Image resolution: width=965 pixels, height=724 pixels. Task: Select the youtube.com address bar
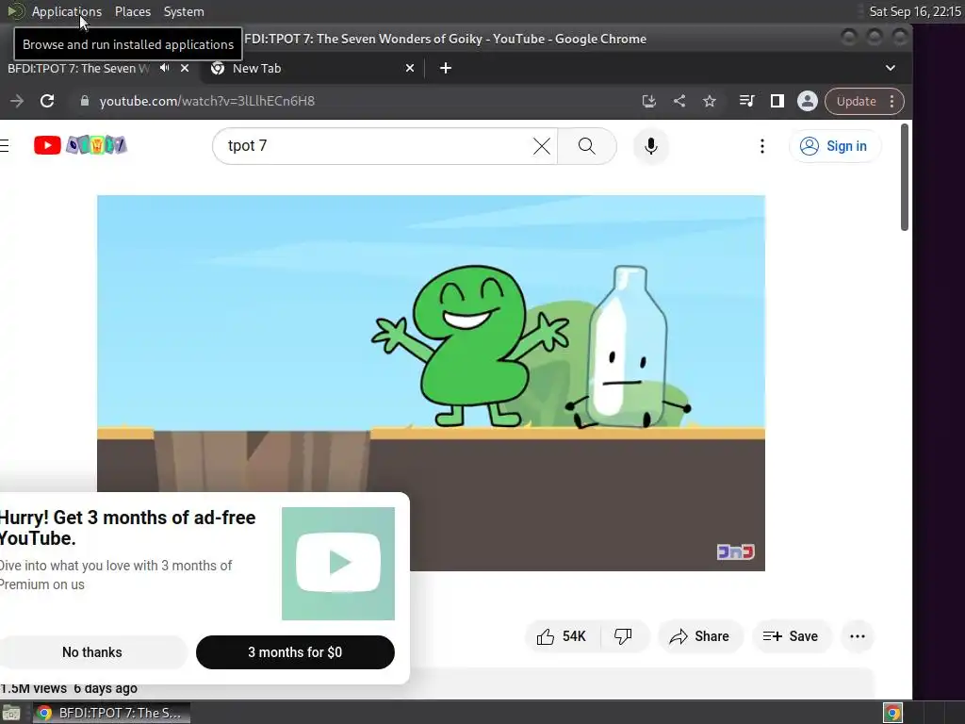click(x=357, y=101)
